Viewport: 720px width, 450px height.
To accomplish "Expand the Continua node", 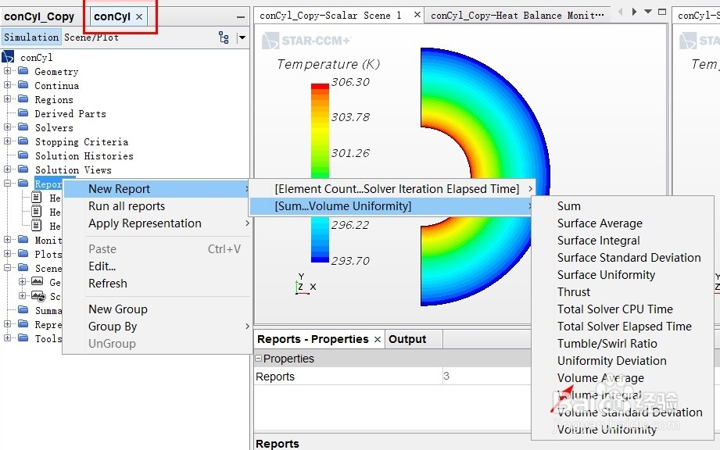I will (x=7, y=85).
